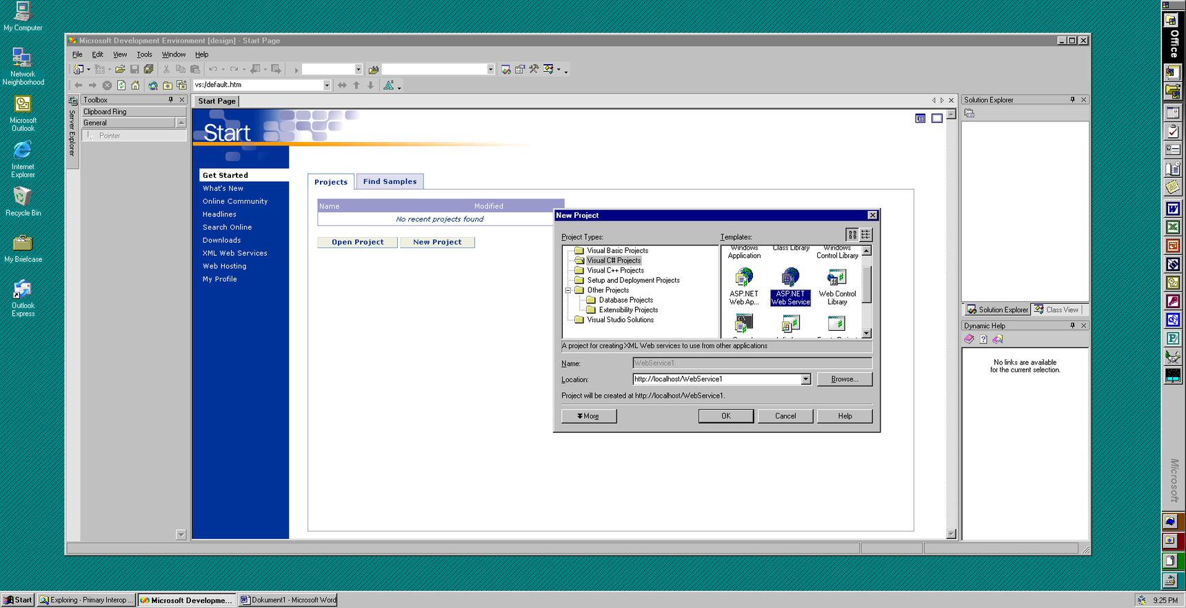This screenshot has height=608, width=1186.
Task: Click the Save toolbar icon
Action: click(134, 69)
